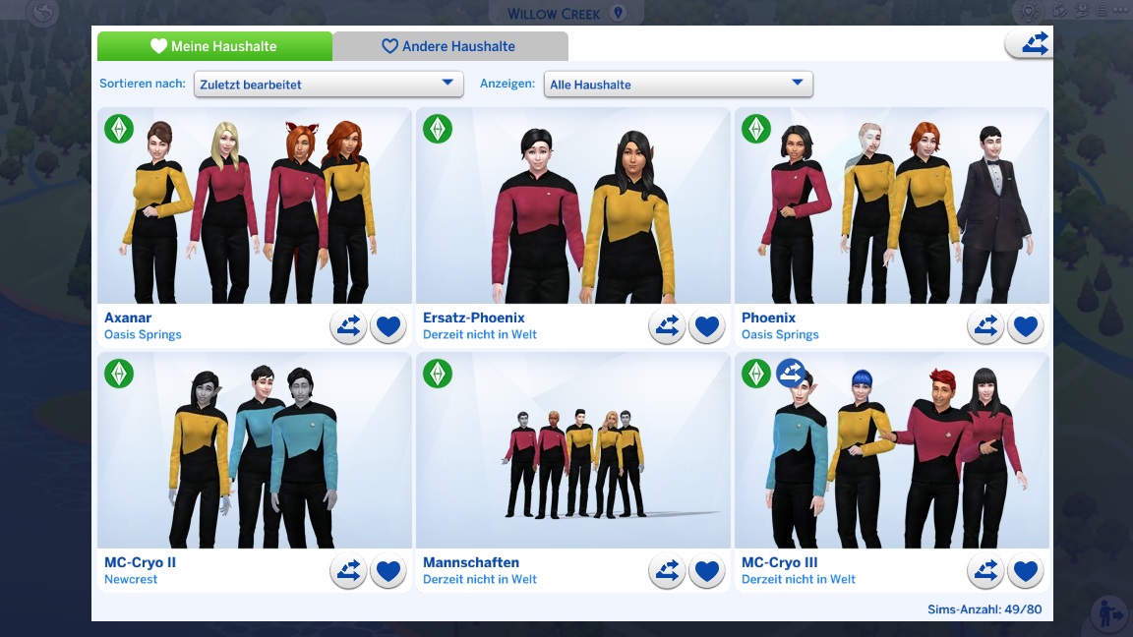Toggle the favorite heart for Axanar
This screenshot has width=1133, height=637.
(388, 326)
